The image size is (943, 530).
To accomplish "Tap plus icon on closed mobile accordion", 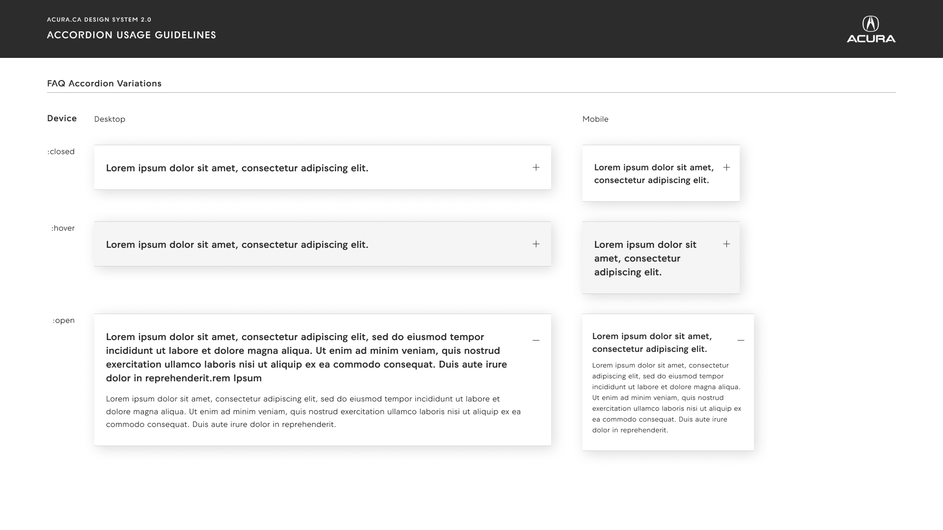I will (x=726, y=167).
